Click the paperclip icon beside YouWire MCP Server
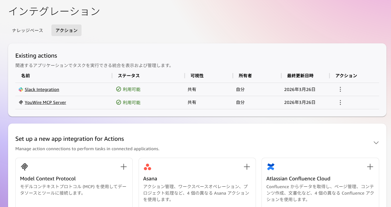 tap(20, 102)
